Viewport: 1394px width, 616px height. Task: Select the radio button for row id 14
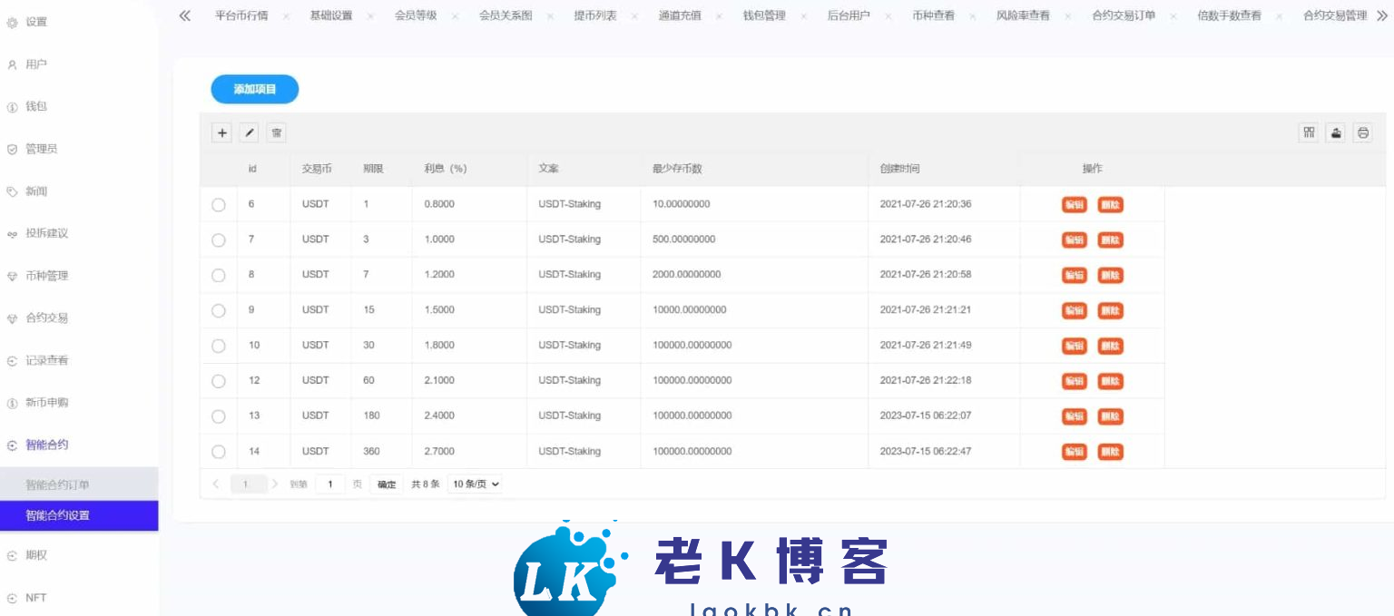tap(219, 452)
